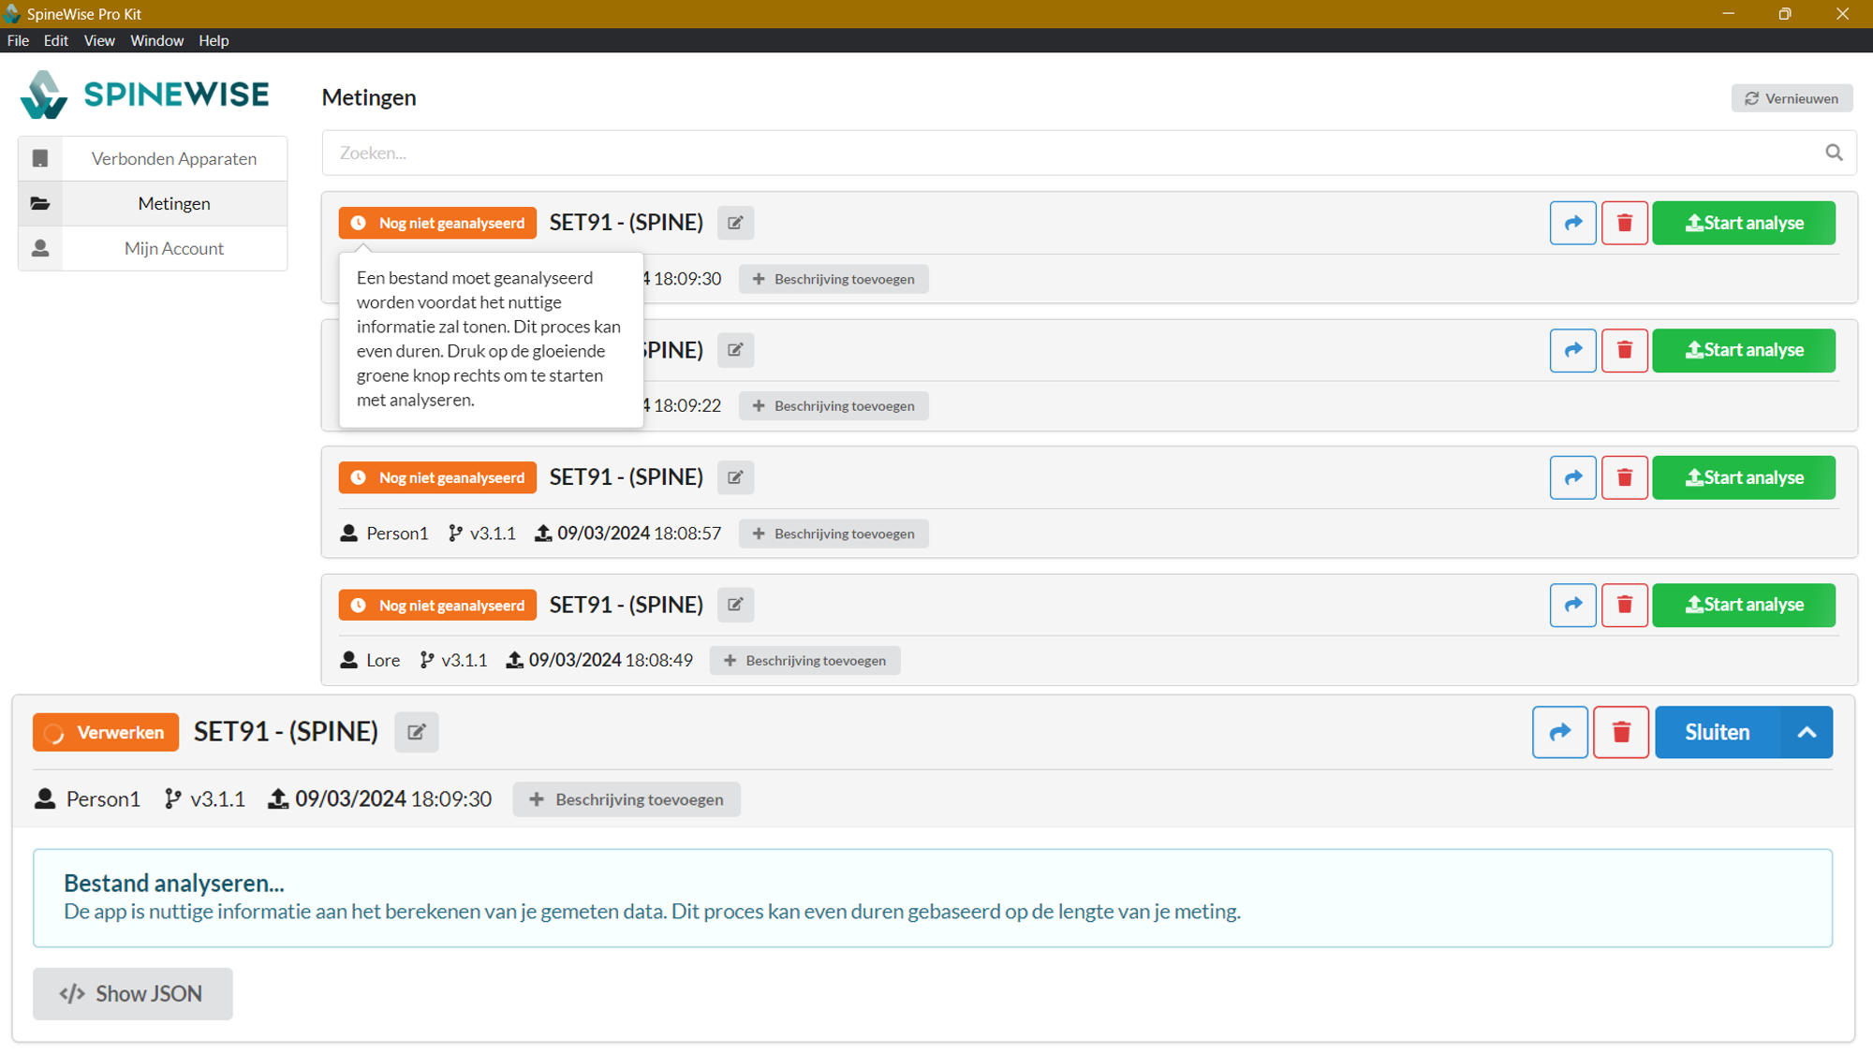Click the Nog niet geanalyseerd badge above the tooltip
This screenshot has height=1053, width=1873.
pyautogui.click(x=437, y=223)
